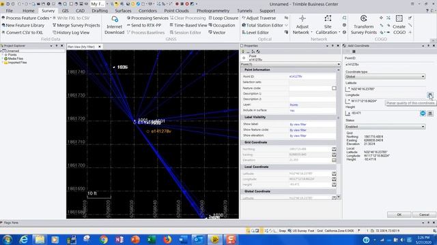Viewport: 437px width, 245px height.
Task: Collapse the Point Information section
Action: pyautogui.click(x=339, y=69)
